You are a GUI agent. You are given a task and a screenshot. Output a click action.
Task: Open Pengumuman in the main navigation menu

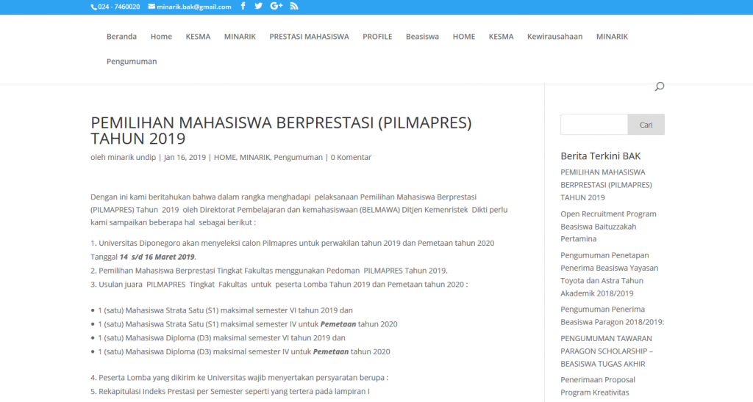point(132,62)
